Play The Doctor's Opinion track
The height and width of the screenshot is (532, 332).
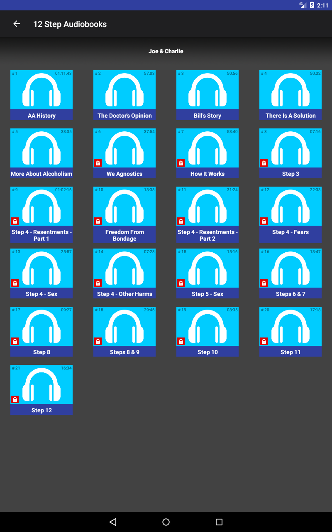tap(124, 95)
